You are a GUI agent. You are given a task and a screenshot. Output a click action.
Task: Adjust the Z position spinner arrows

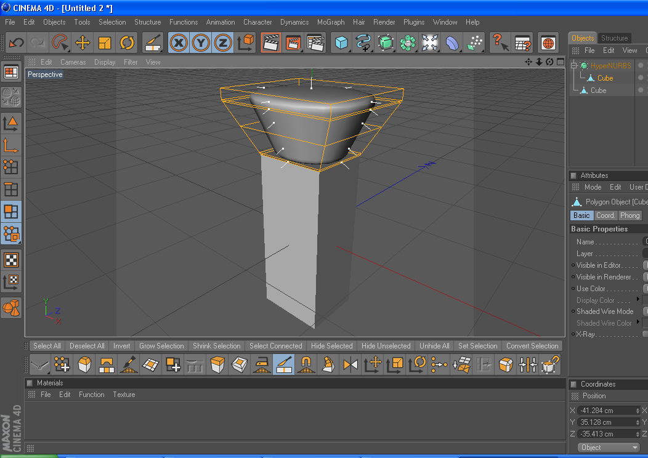638,434
